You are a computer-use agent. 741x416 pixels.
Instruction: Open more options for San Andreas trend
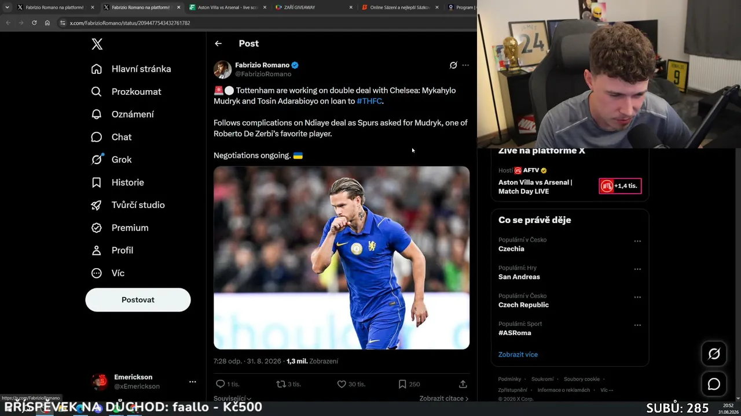637,269
